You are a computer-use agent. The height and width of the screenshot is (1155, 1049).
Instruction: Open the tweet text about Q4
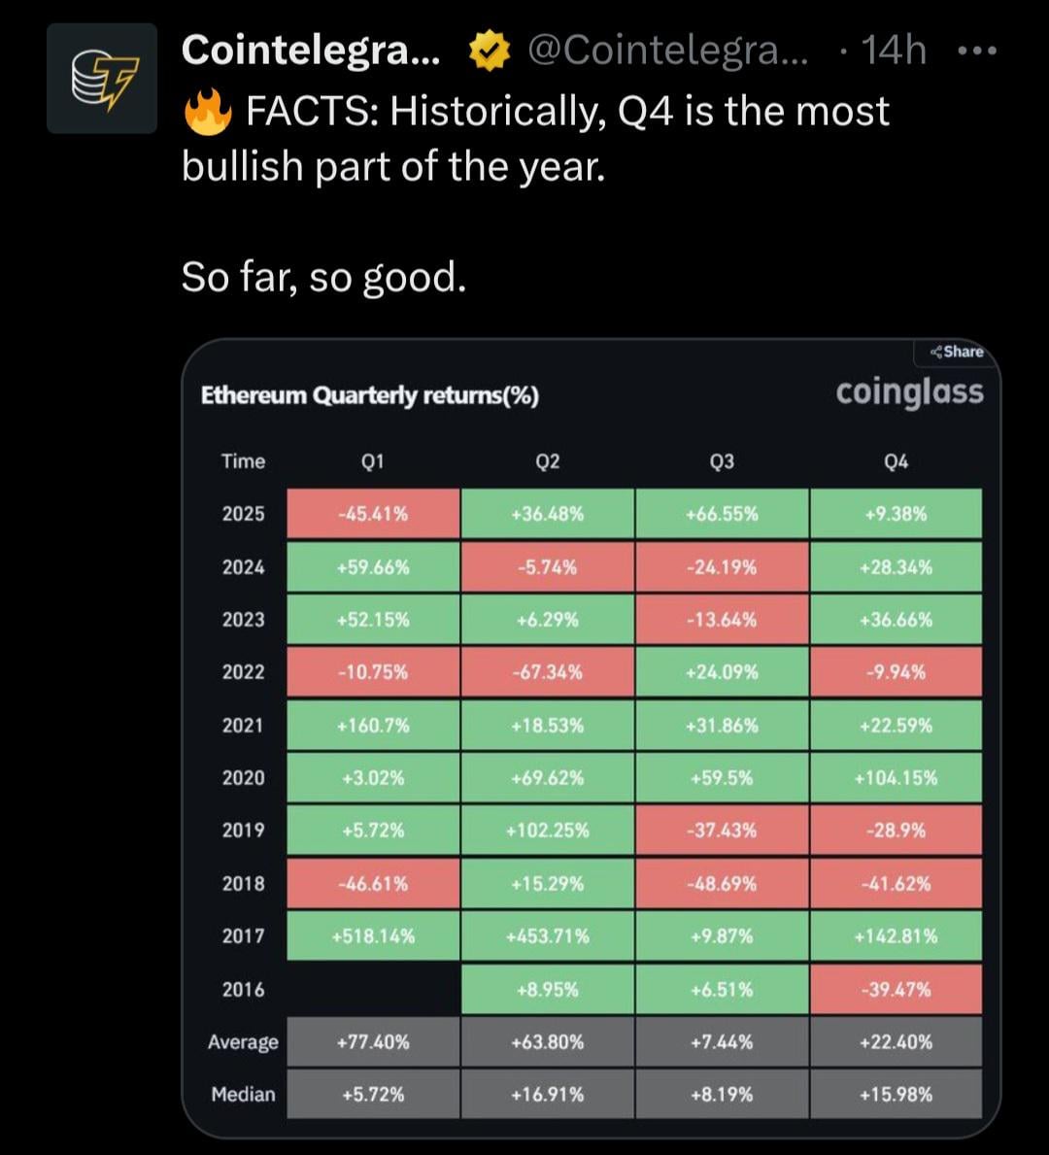pos(534,138)
